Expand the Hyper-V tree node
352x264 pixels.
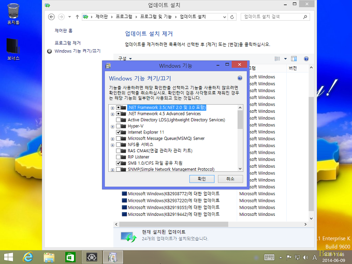tap(112, 127)
